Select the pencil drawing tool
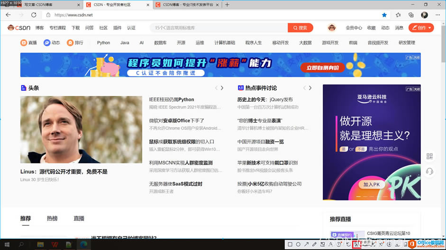 314,244
